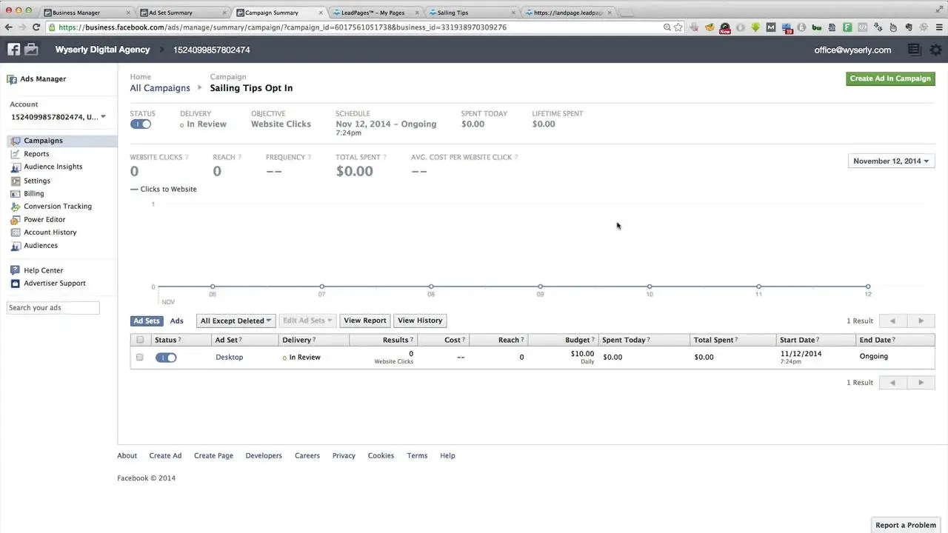948x533 pixels.
Task: Click the dark M extension icon
Action: tap(771, 27)
